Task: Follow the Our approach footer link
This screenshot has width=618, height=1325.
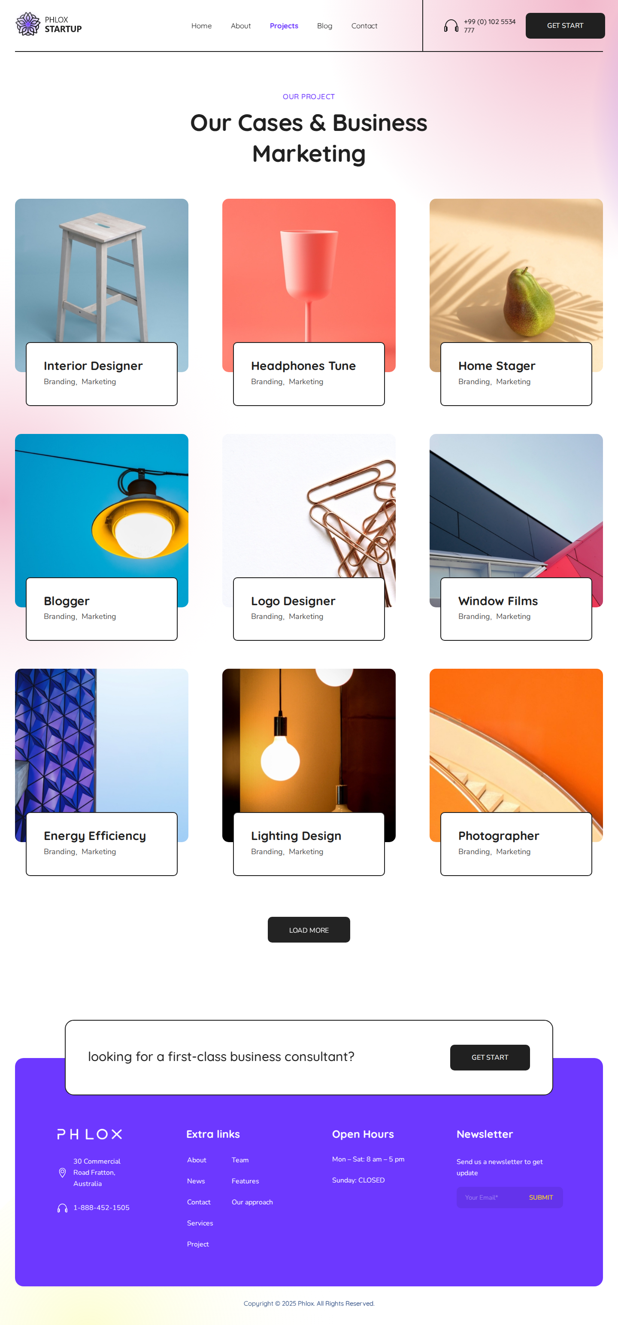Action: (252, 1201)
